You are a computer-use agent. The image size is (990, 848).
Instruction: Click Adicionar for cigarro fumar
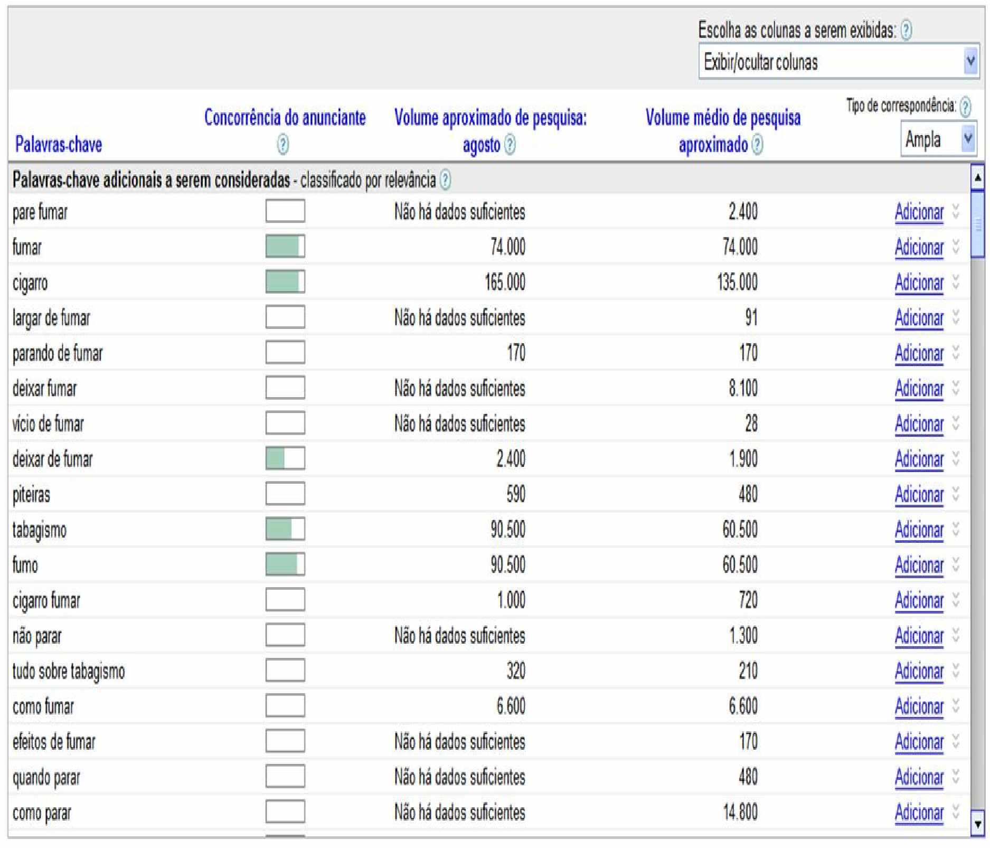[919, 600]
